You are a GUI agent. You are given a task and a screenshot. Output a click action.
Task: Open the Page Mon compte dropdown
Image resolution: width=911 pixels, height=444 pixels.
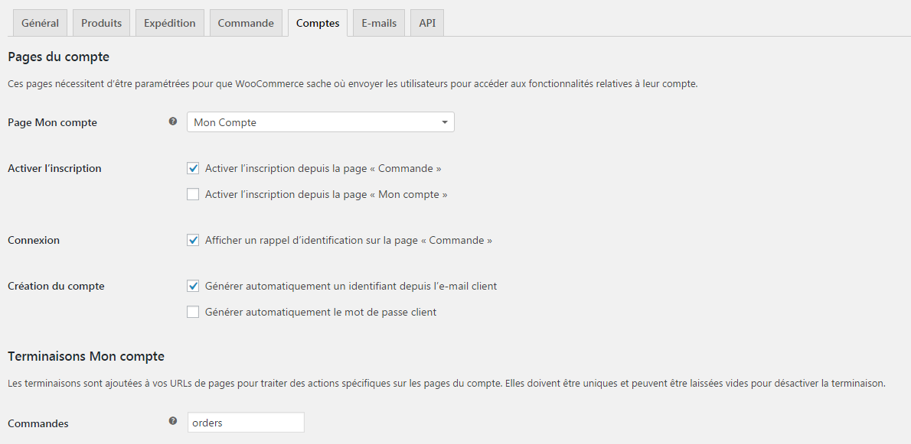[x=320, y=122]
